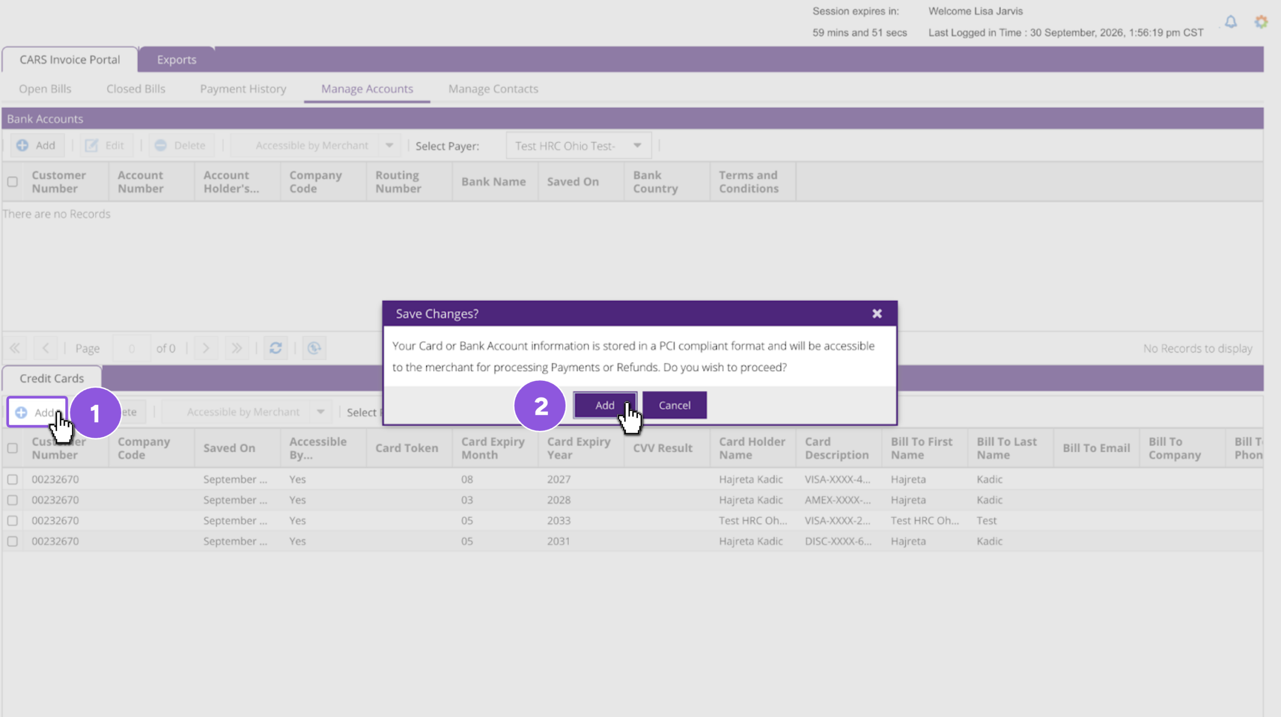Viewport: 1281px width, 717px height.
Task: Go to previous page of bank accounts
Action: (x=46, y=348)
